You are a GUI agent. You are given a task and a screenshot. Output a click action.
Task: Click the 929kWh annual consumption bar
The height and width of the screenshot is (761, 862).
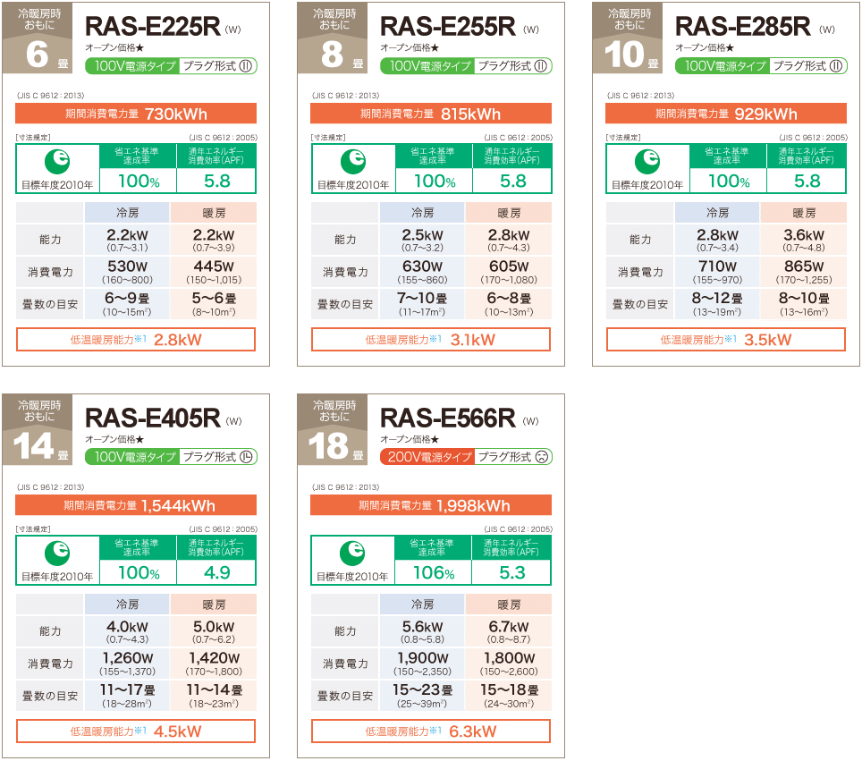pos(726,114)
